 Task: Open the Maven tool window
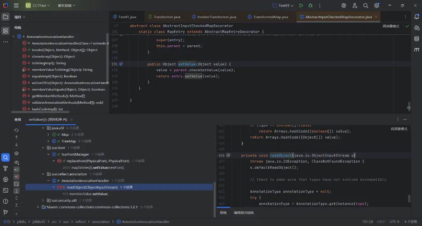[417, 49]
